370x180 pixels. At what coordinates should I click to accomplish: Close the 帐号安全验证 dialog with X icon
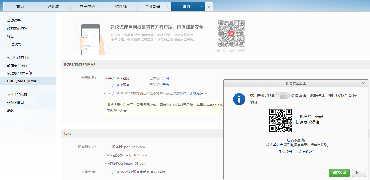point(363,83)
